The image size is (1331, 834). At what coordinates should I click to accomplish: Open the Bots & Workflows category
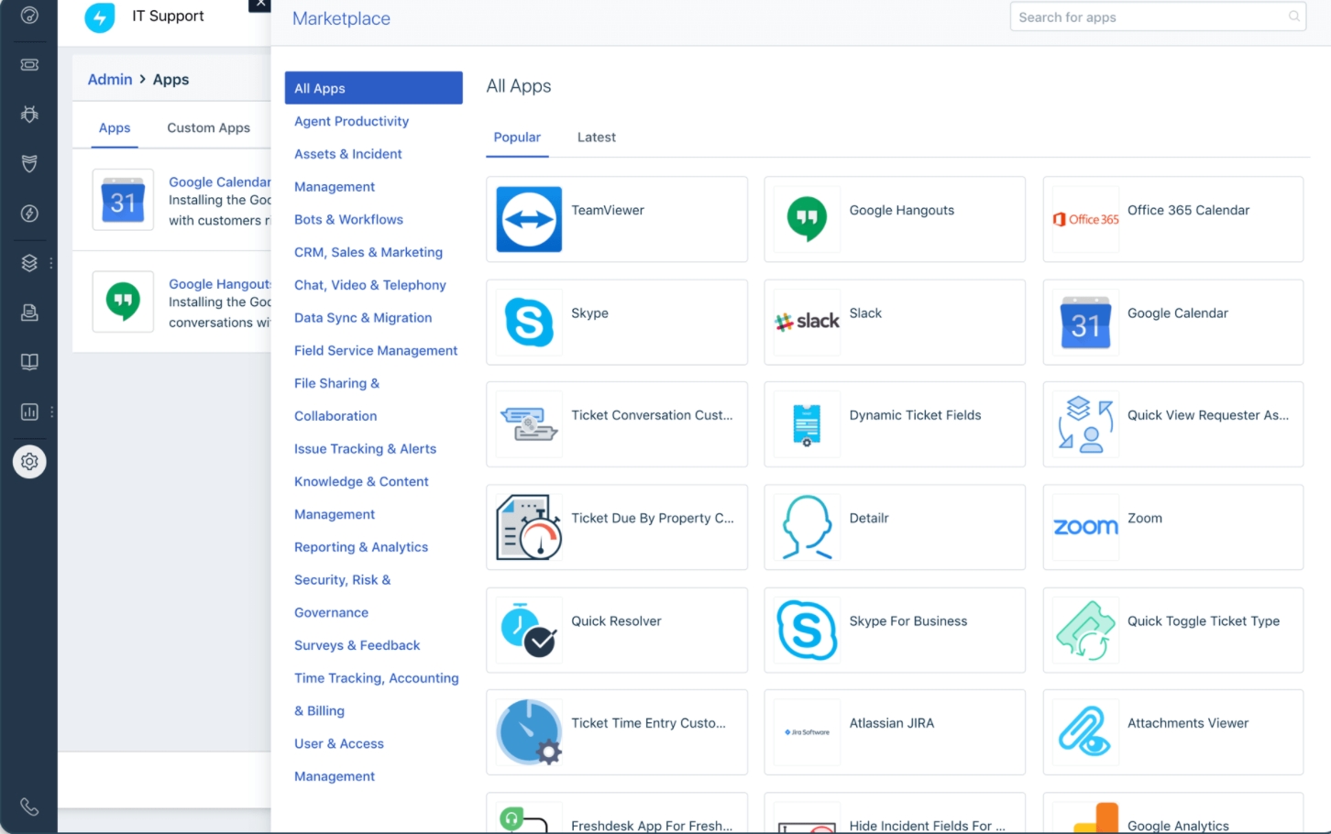[x=348, y=219]
